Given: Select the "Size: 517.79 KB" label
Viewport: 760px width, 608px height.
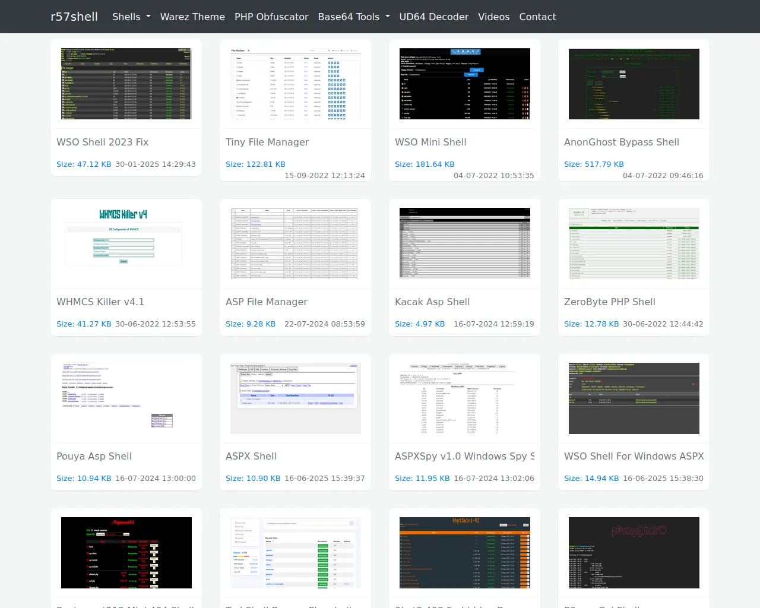Looking at the screenshot, I should coord(594,164).
